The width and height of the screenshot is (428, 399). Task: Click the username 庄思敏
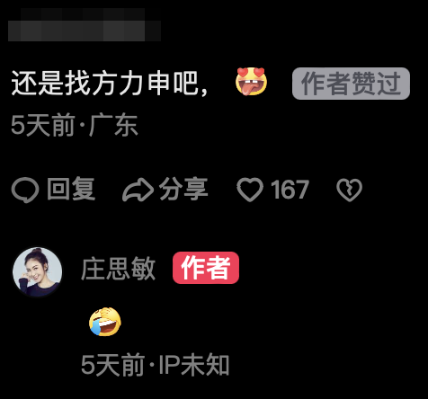(119, 268)
